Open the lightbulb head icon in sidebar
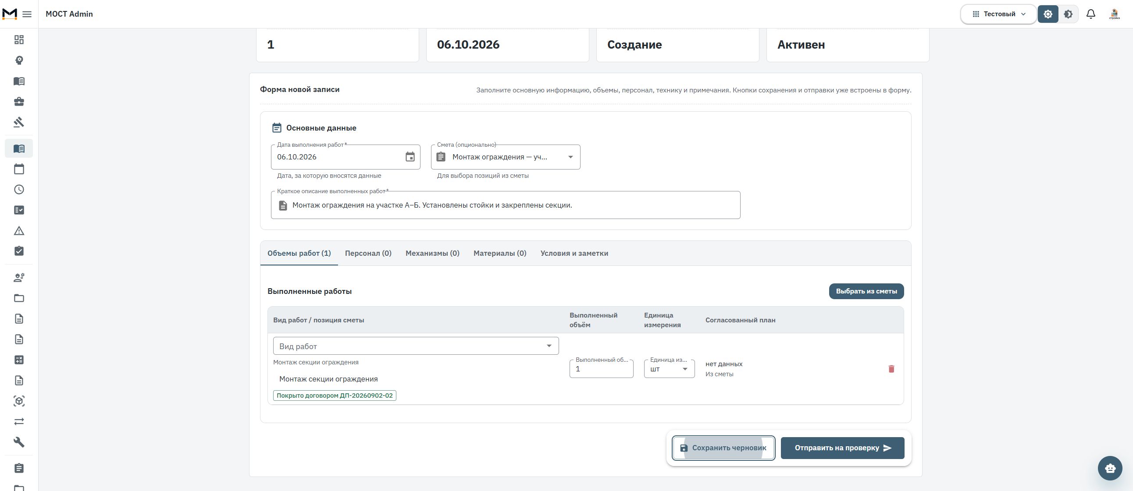The image size is (1133, 491). click(x=19, y=60)
